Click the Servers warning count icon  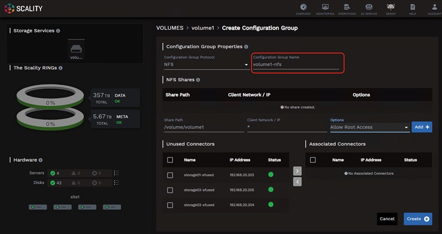tap(74, 173)
